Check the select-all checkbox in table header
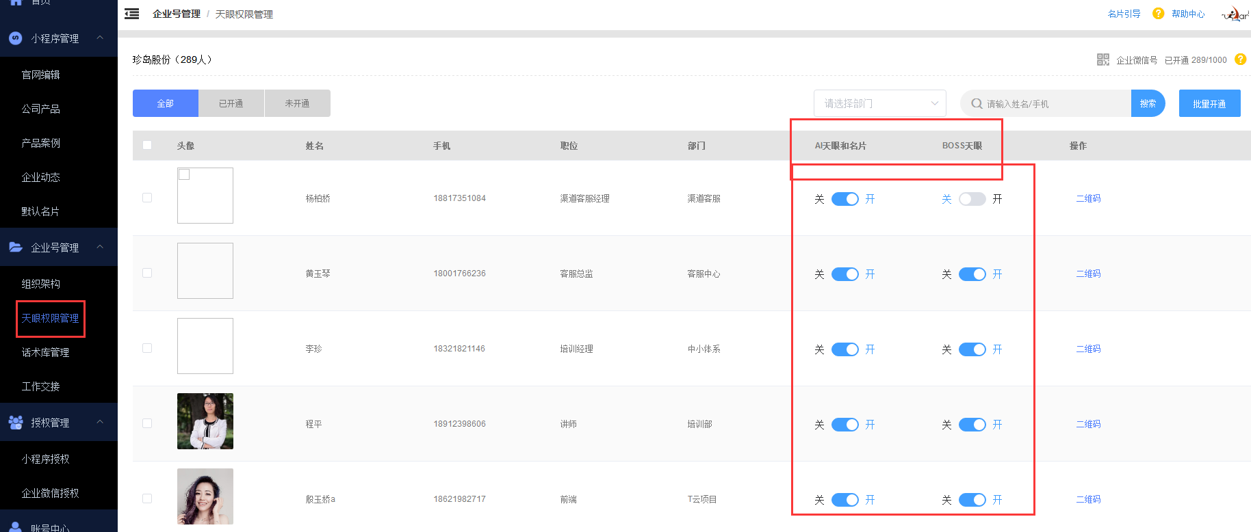The height and width of the screenshot is (532, 1251). coord(147,145)
